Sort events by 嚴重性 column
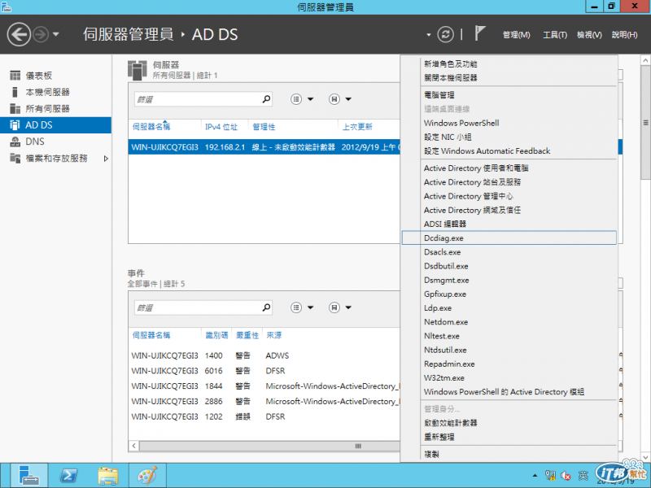Screen dimensions: 651x488 pyautogui.click(x=247, y=335)
